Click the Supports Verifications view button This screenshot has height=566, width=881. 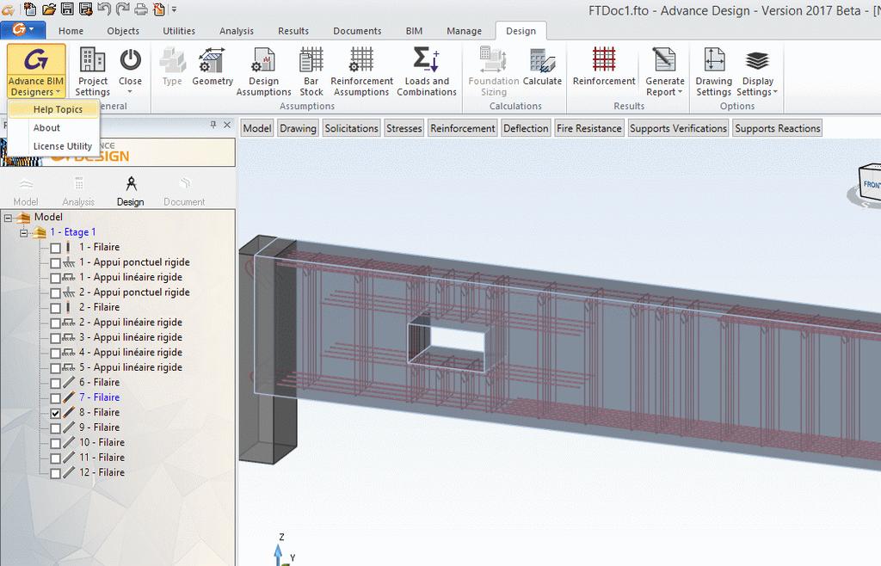click(678, 128)
